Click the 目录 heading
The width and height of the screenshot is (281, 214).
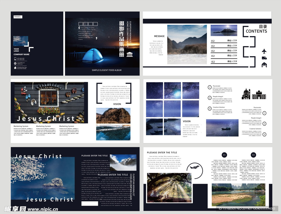(x=263, y=27)
